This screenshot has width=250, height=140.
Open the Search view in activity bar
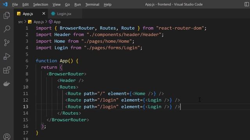coord(7,29)
